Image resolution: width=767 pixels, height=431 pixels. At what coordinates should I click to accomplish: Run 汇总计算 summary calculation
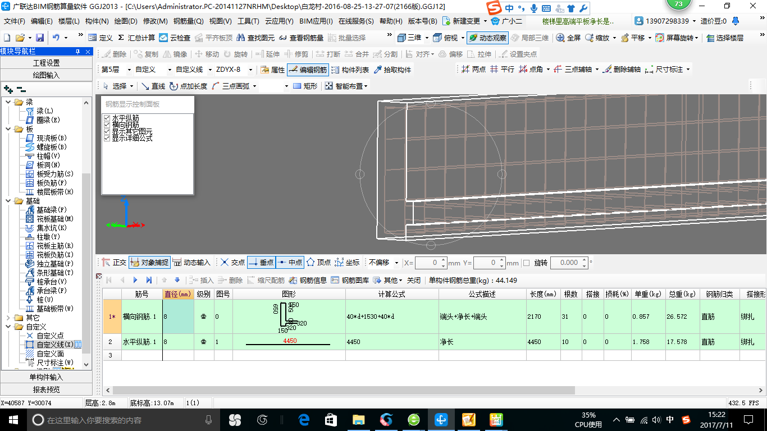[x=136, y=38]
